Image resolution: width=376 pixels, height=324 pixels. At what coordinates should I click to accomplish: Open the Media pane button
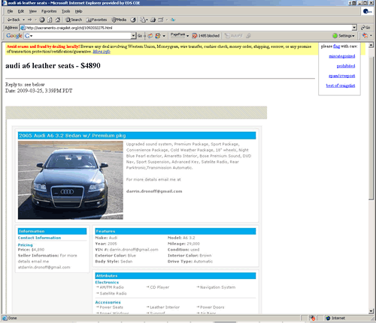click(119, 19)
